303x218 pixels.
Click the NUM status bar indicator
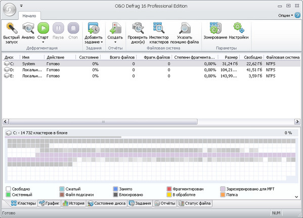coord(276,213)
